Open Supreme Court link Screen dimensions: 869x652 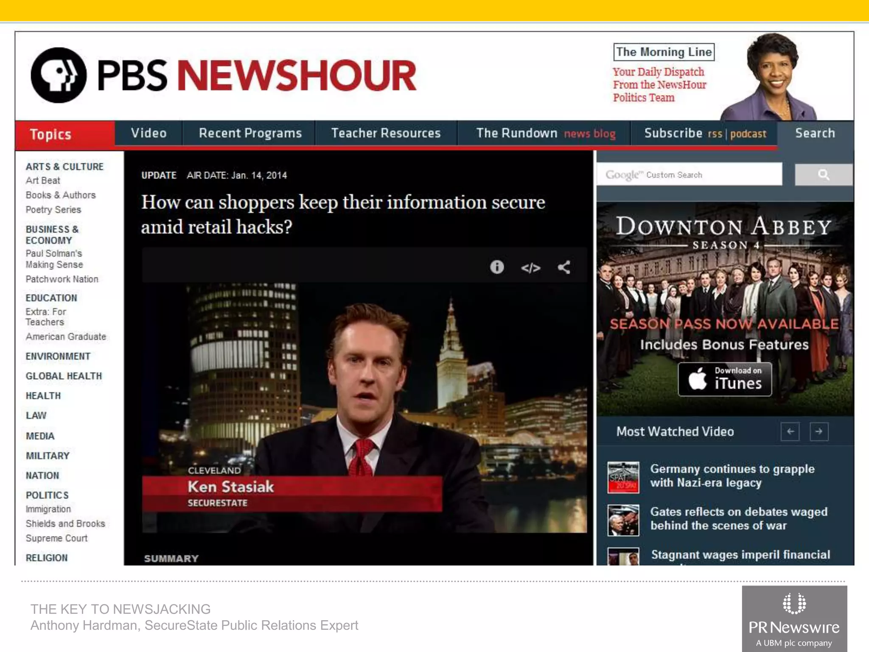(x=56, y=538)
